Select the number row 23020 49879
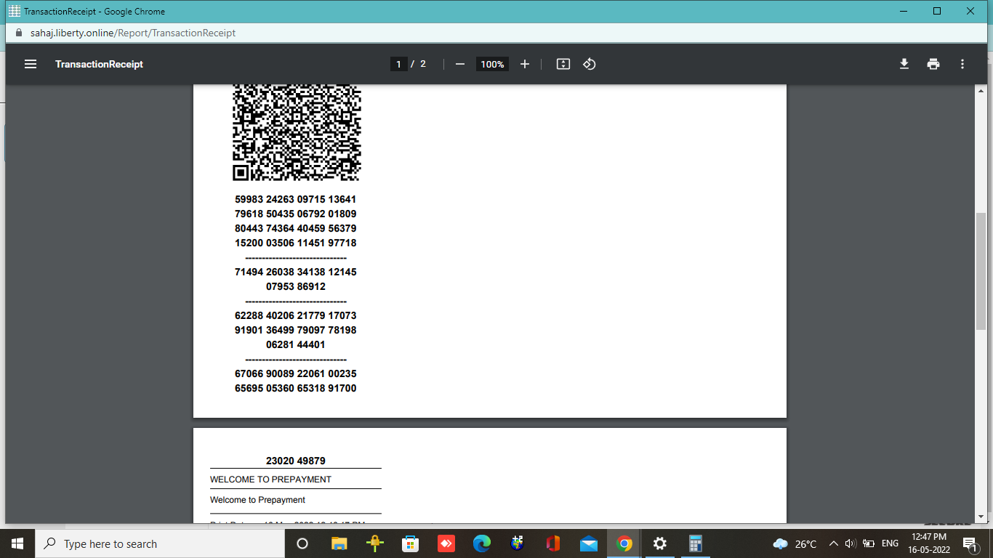Viewport: 993px width, 558px height. (x=296, y=461)
